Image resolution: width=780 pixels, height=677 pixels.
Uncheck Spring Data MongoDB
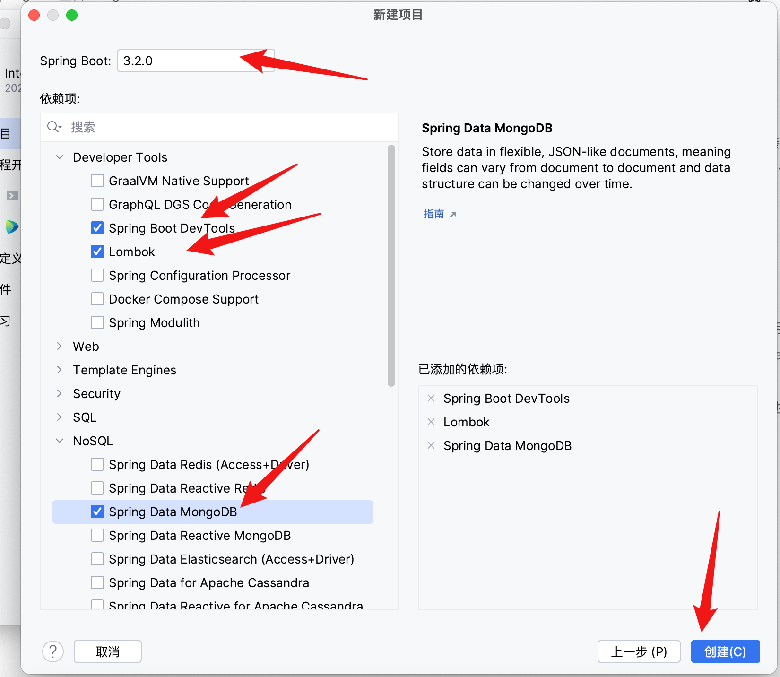coord(97,512)
